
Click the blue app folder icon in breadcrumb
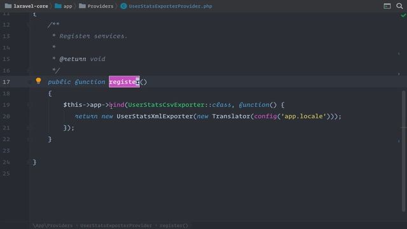(x=58, y=6)
